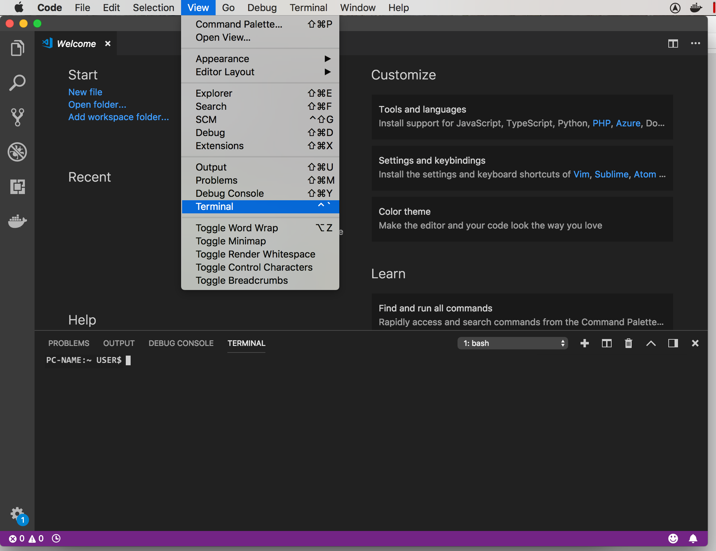Click the New file link

85,92
